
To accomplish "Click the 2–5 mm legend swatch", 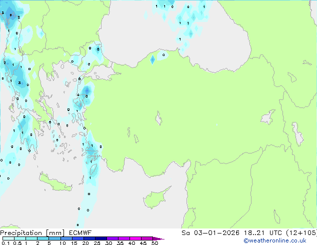I will [43, 238].
